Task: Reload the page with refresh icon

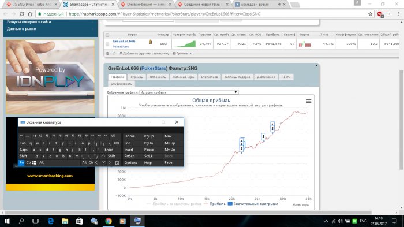Action: 22,14
